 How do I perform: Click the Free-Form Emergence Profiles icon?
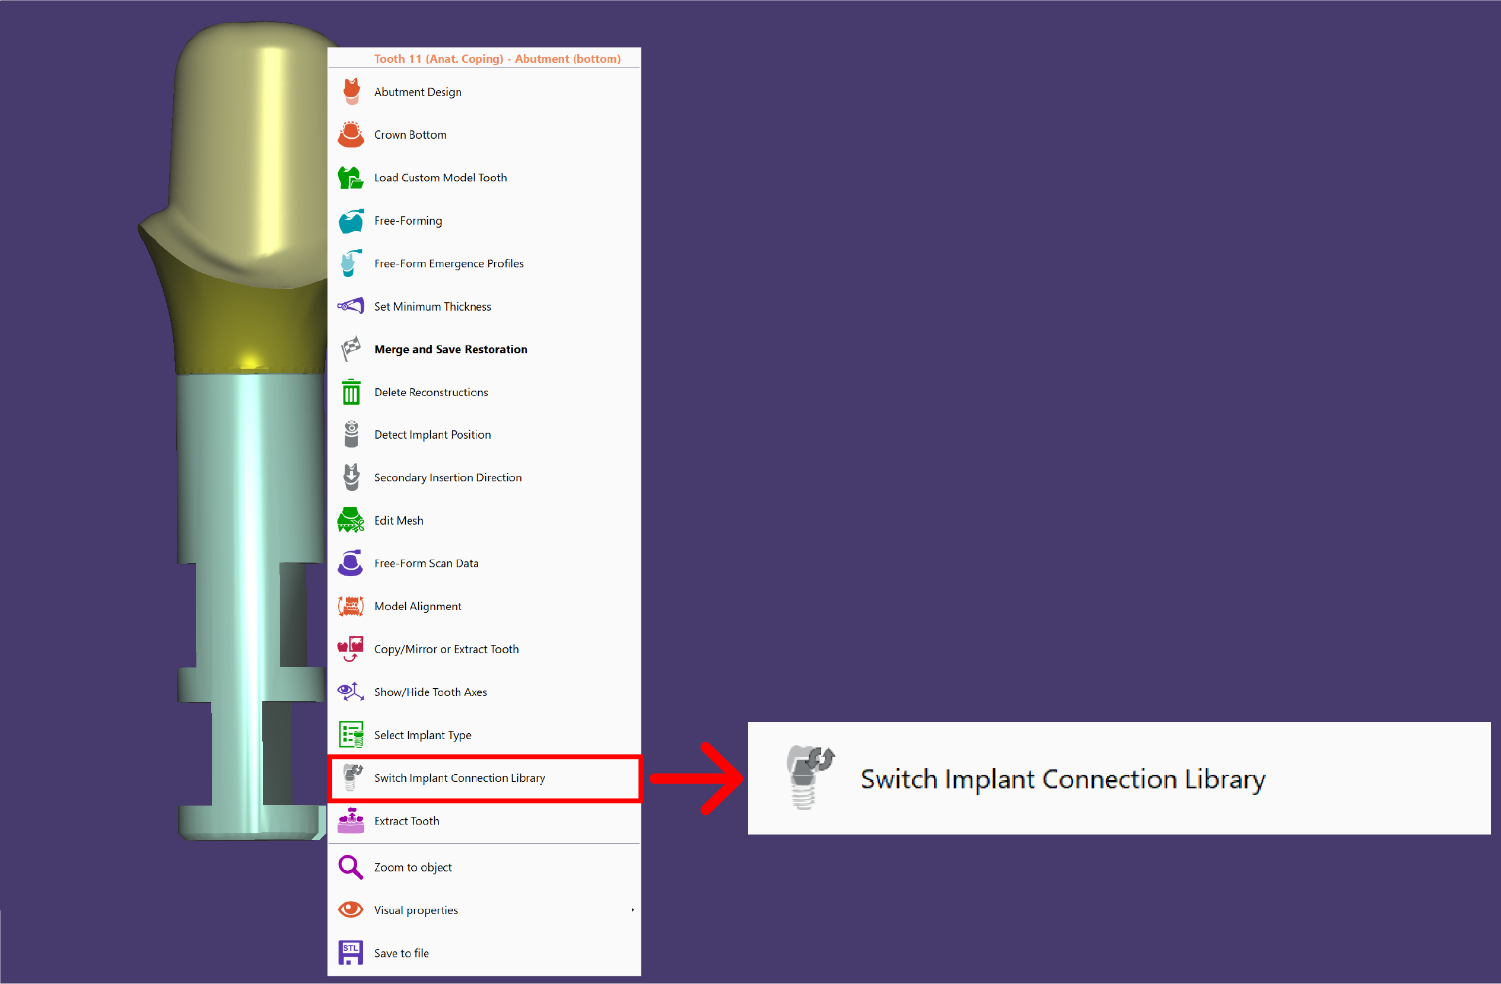(x=351, y=263)
